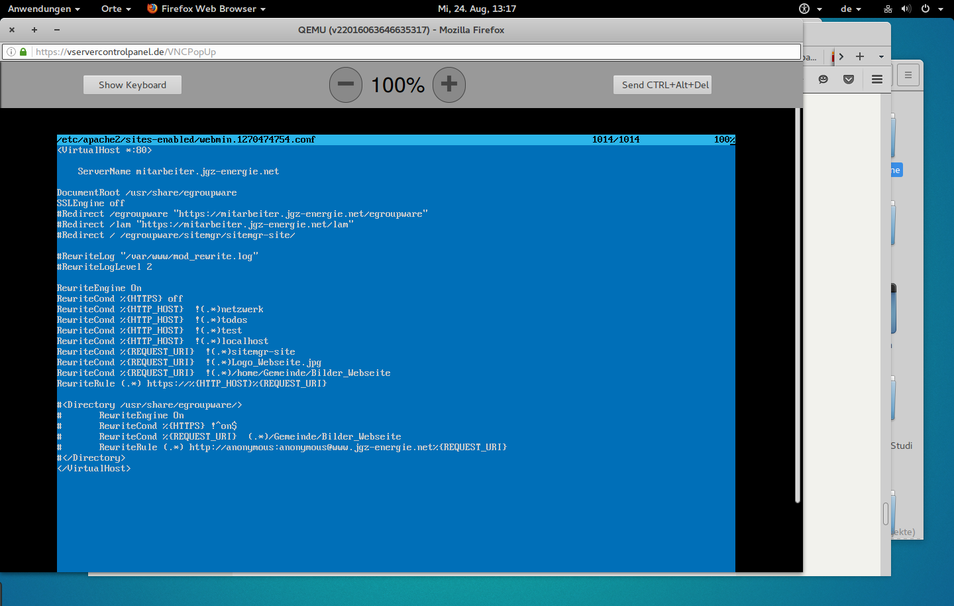Open the accessibility menu in top bar
The width and height of the screenshot is (954, 606).
click(810, 9)
